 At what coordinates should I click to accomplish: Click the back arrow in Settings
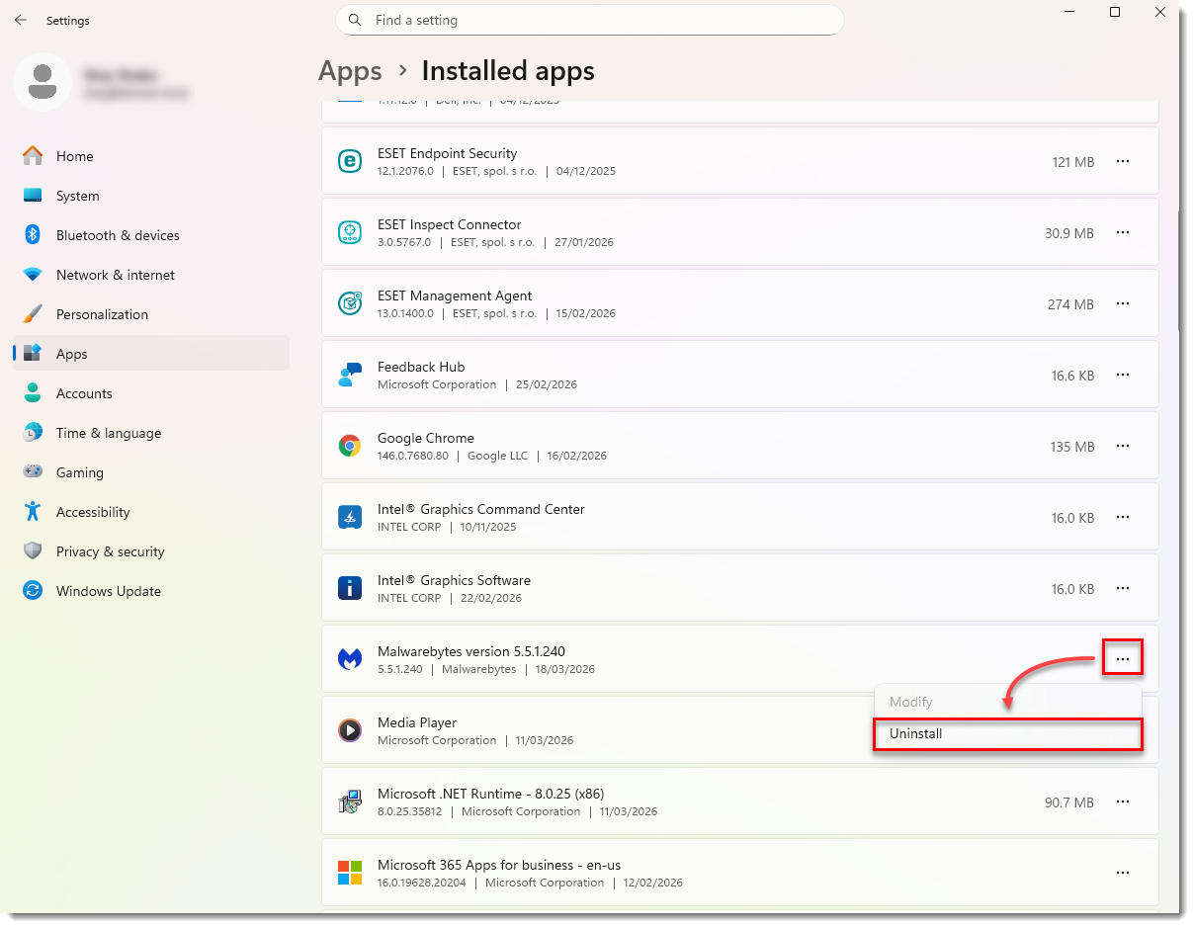pos(21,20)
